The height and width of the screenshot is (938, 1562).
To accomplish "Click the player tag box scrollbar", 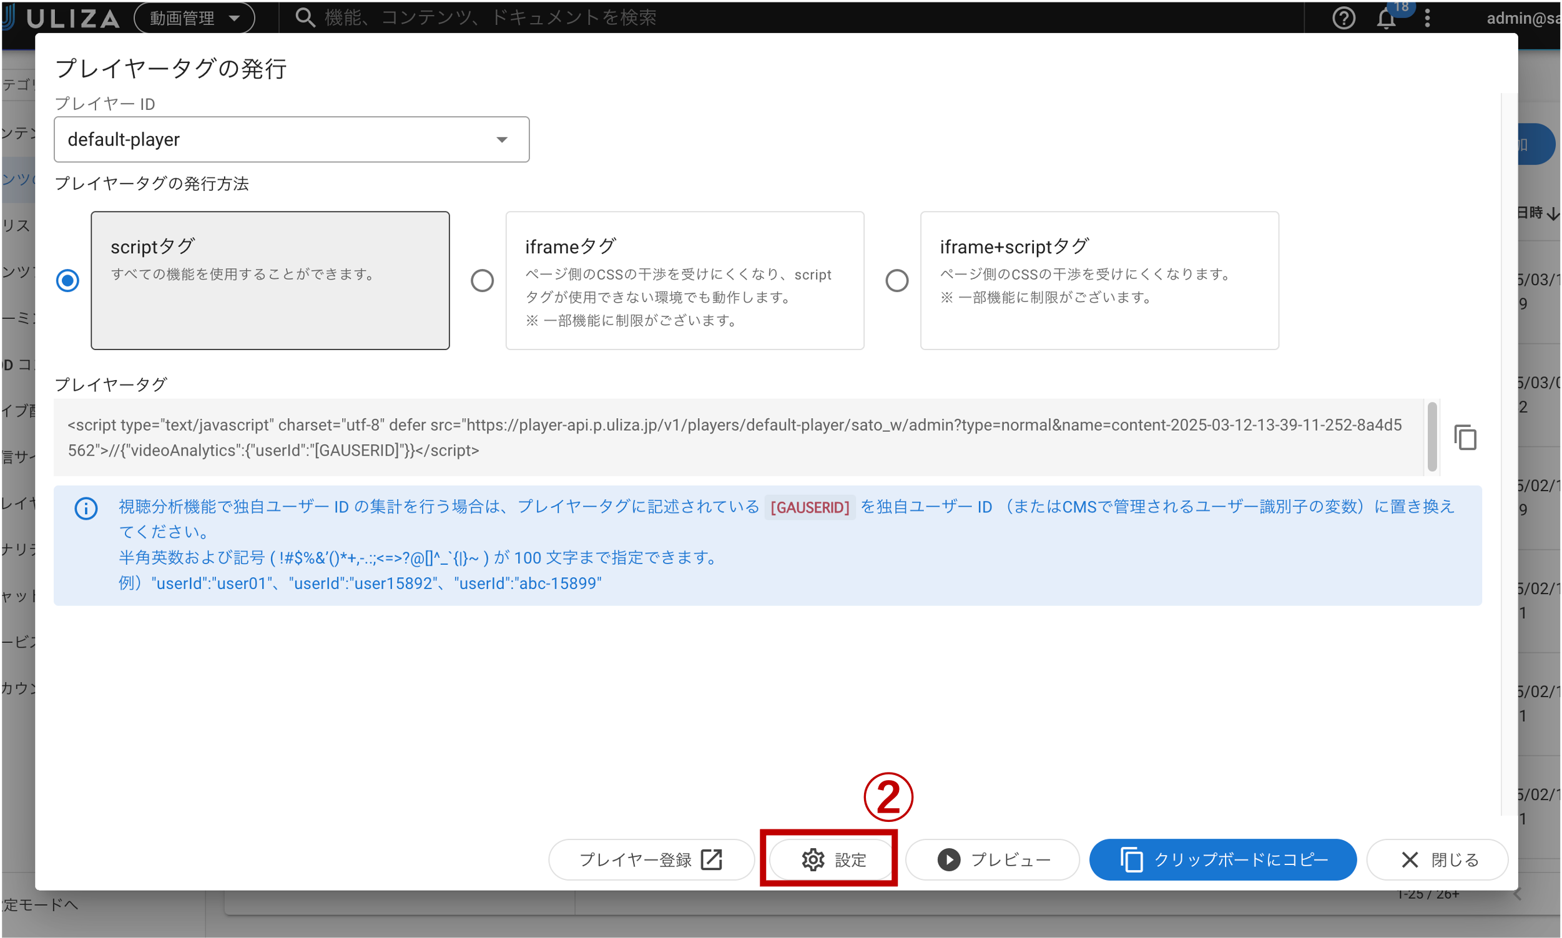I will tap(1432, 437).
